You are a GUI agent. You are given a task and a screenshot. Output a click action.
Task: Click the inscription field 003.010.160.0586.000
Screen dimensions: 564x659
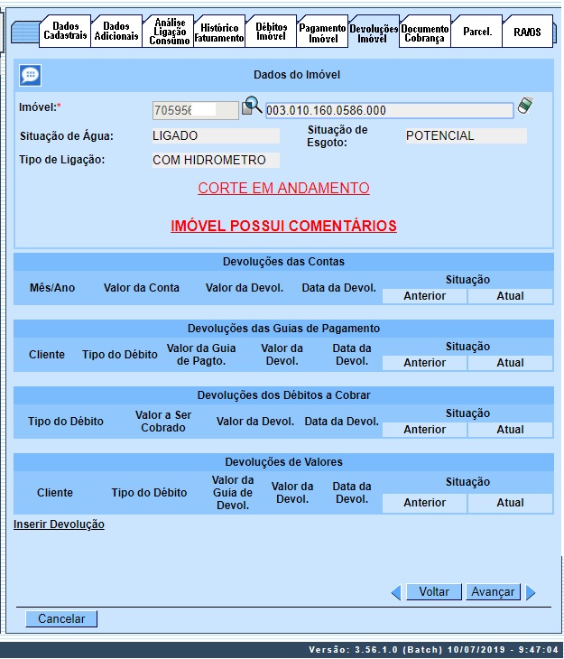[389, 110]
